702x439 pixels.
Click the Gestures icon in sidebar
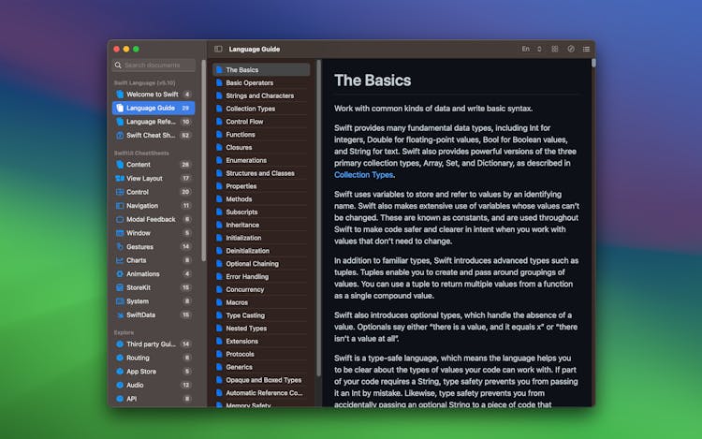120,246
